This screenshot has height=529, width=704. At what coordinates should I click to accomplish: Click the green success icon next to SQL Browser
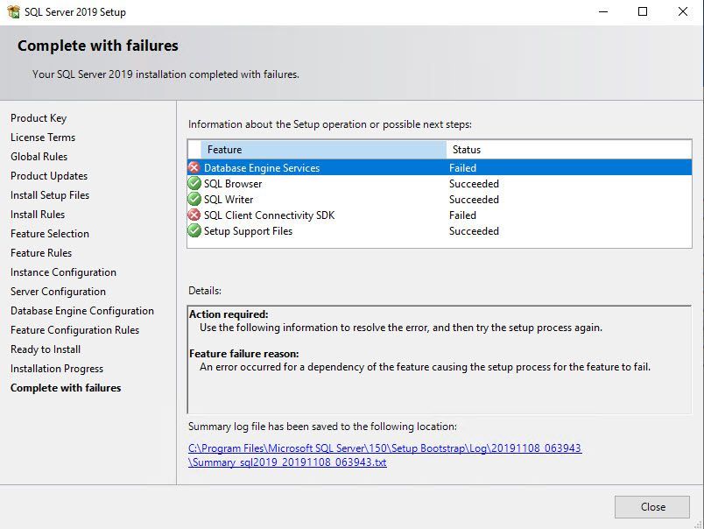[x=194, y=184]
